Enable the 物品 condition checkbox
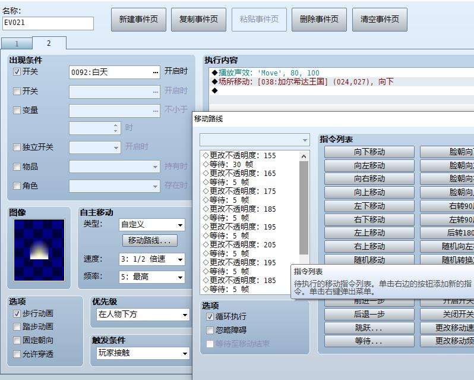The image size is (474, 380). coord(17,167)
